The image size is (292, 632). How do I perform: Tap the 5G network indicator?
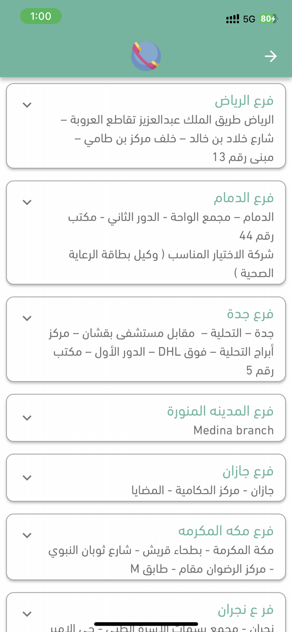(x=248, y=19)
